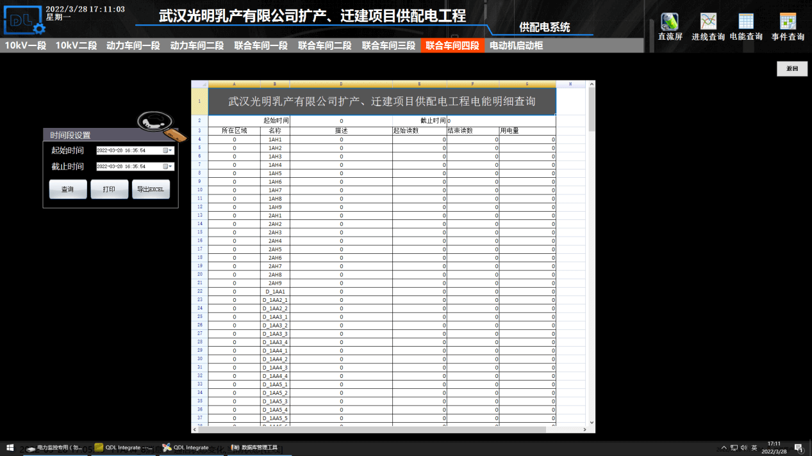Switch to the 动力车间一段 tab
Screen dimensions: 812x456
[x=133, y=45]
